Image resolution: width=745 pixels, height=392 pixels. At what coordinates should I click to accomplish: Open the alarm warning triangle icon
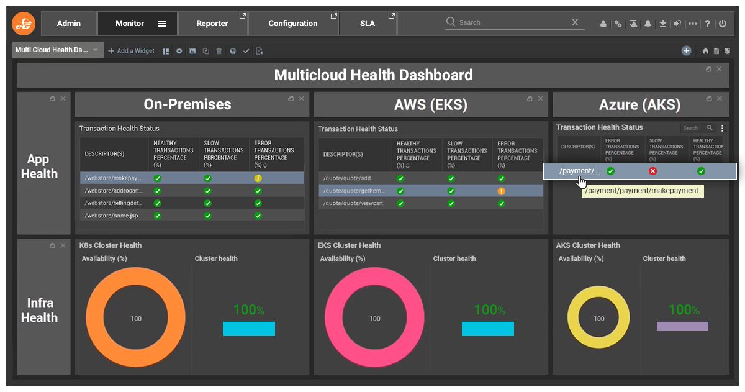point(633,24)
